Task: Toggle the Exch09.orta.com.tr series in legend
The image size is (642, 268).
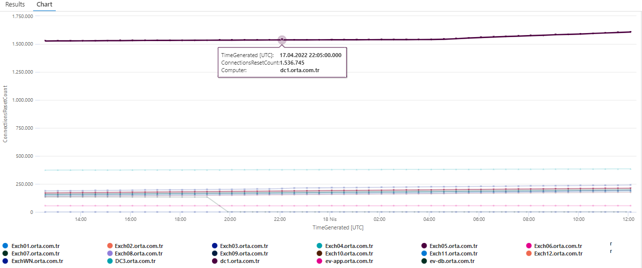Action: click(x=240, y=253)
